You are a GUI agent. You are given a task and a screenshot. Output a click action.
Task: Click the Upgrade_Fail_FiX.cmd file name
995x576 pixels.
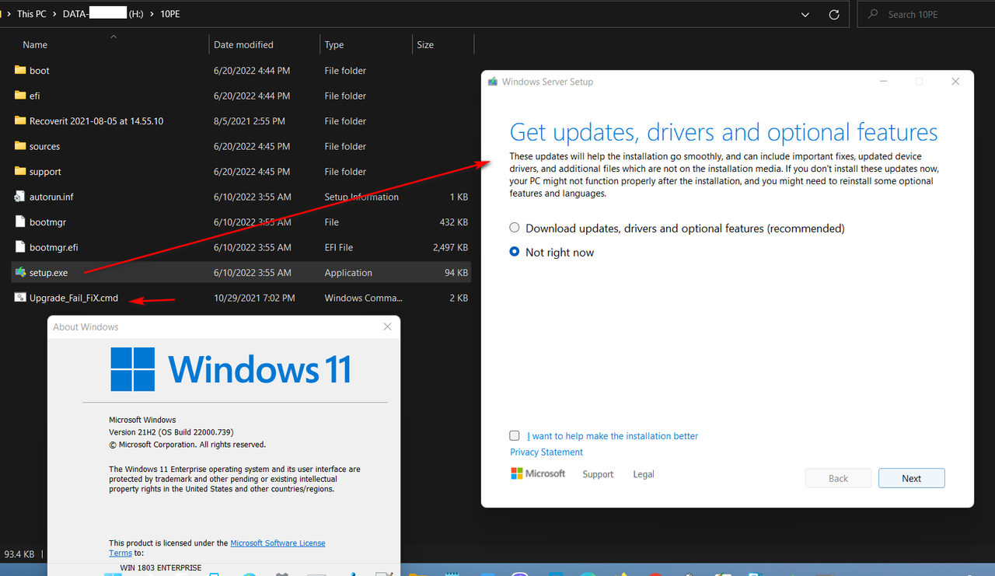pos(74,298)
